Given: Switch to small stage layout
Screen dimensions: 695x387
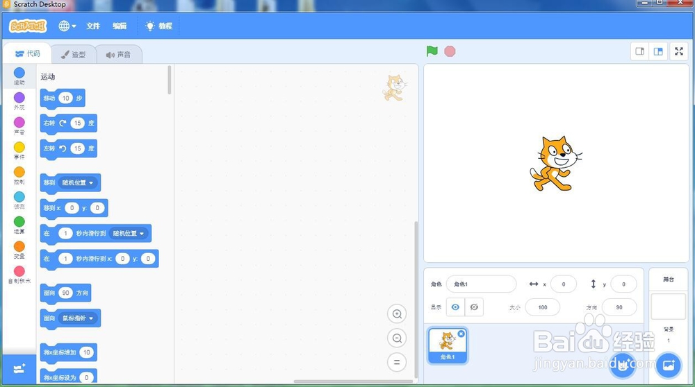Looking at the screenshot, I should pyautogui.click(x=639, y=51).
